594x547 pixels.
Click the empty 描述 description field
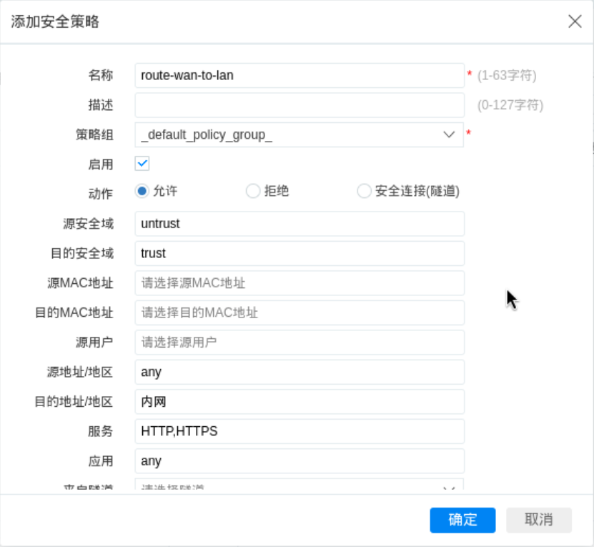click(x=300, y=105)
